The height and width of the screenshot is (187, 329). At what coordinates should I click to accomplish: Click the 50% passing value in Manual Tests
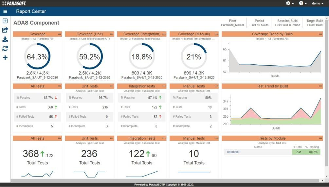[208, 98]
